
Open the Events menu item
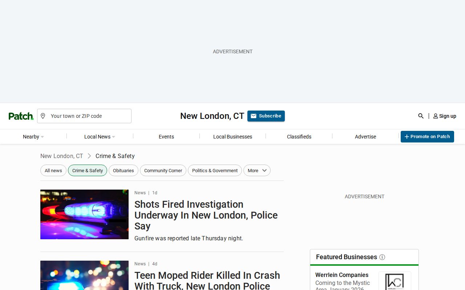[x=166, y=137]
